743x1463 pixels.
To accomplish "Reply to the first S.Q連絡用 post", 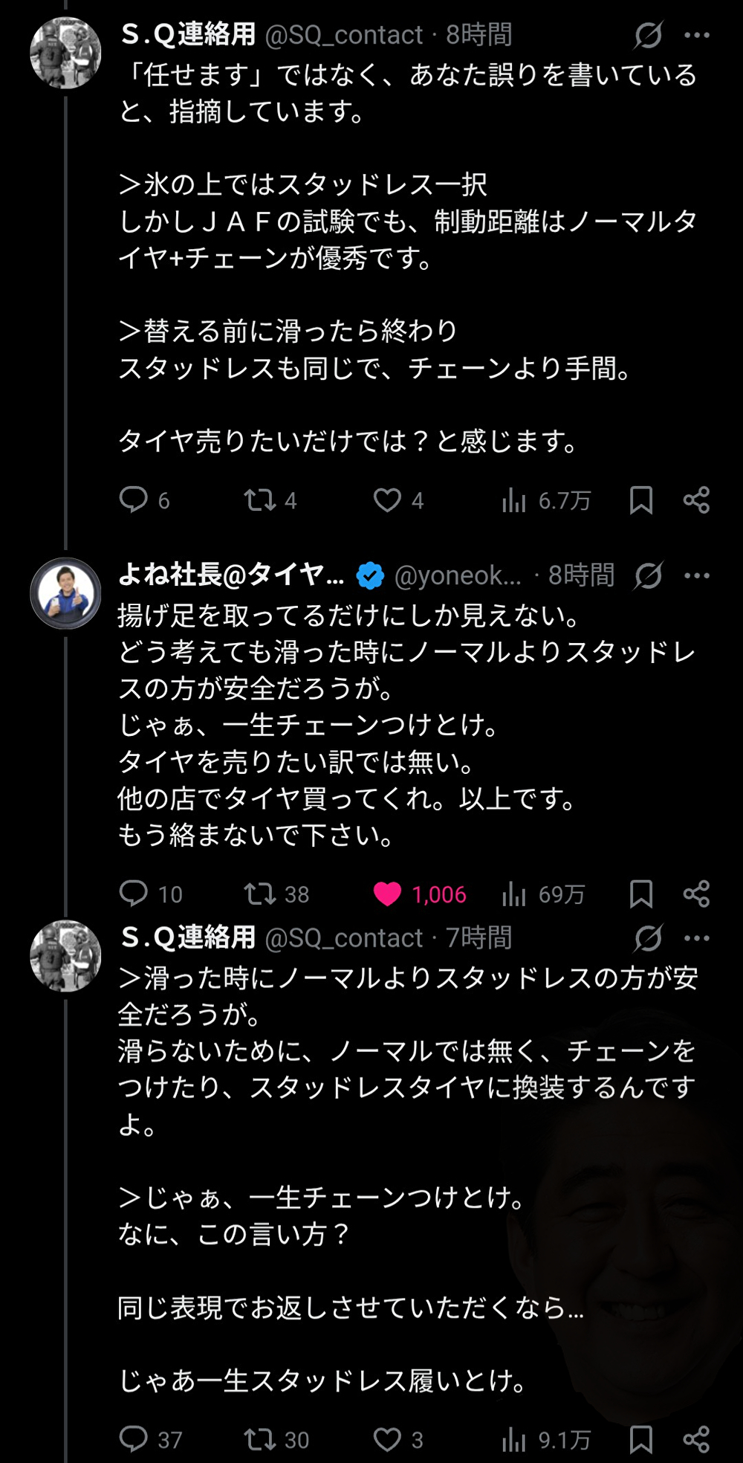I will pyautogui.click(x=134, y=500).
